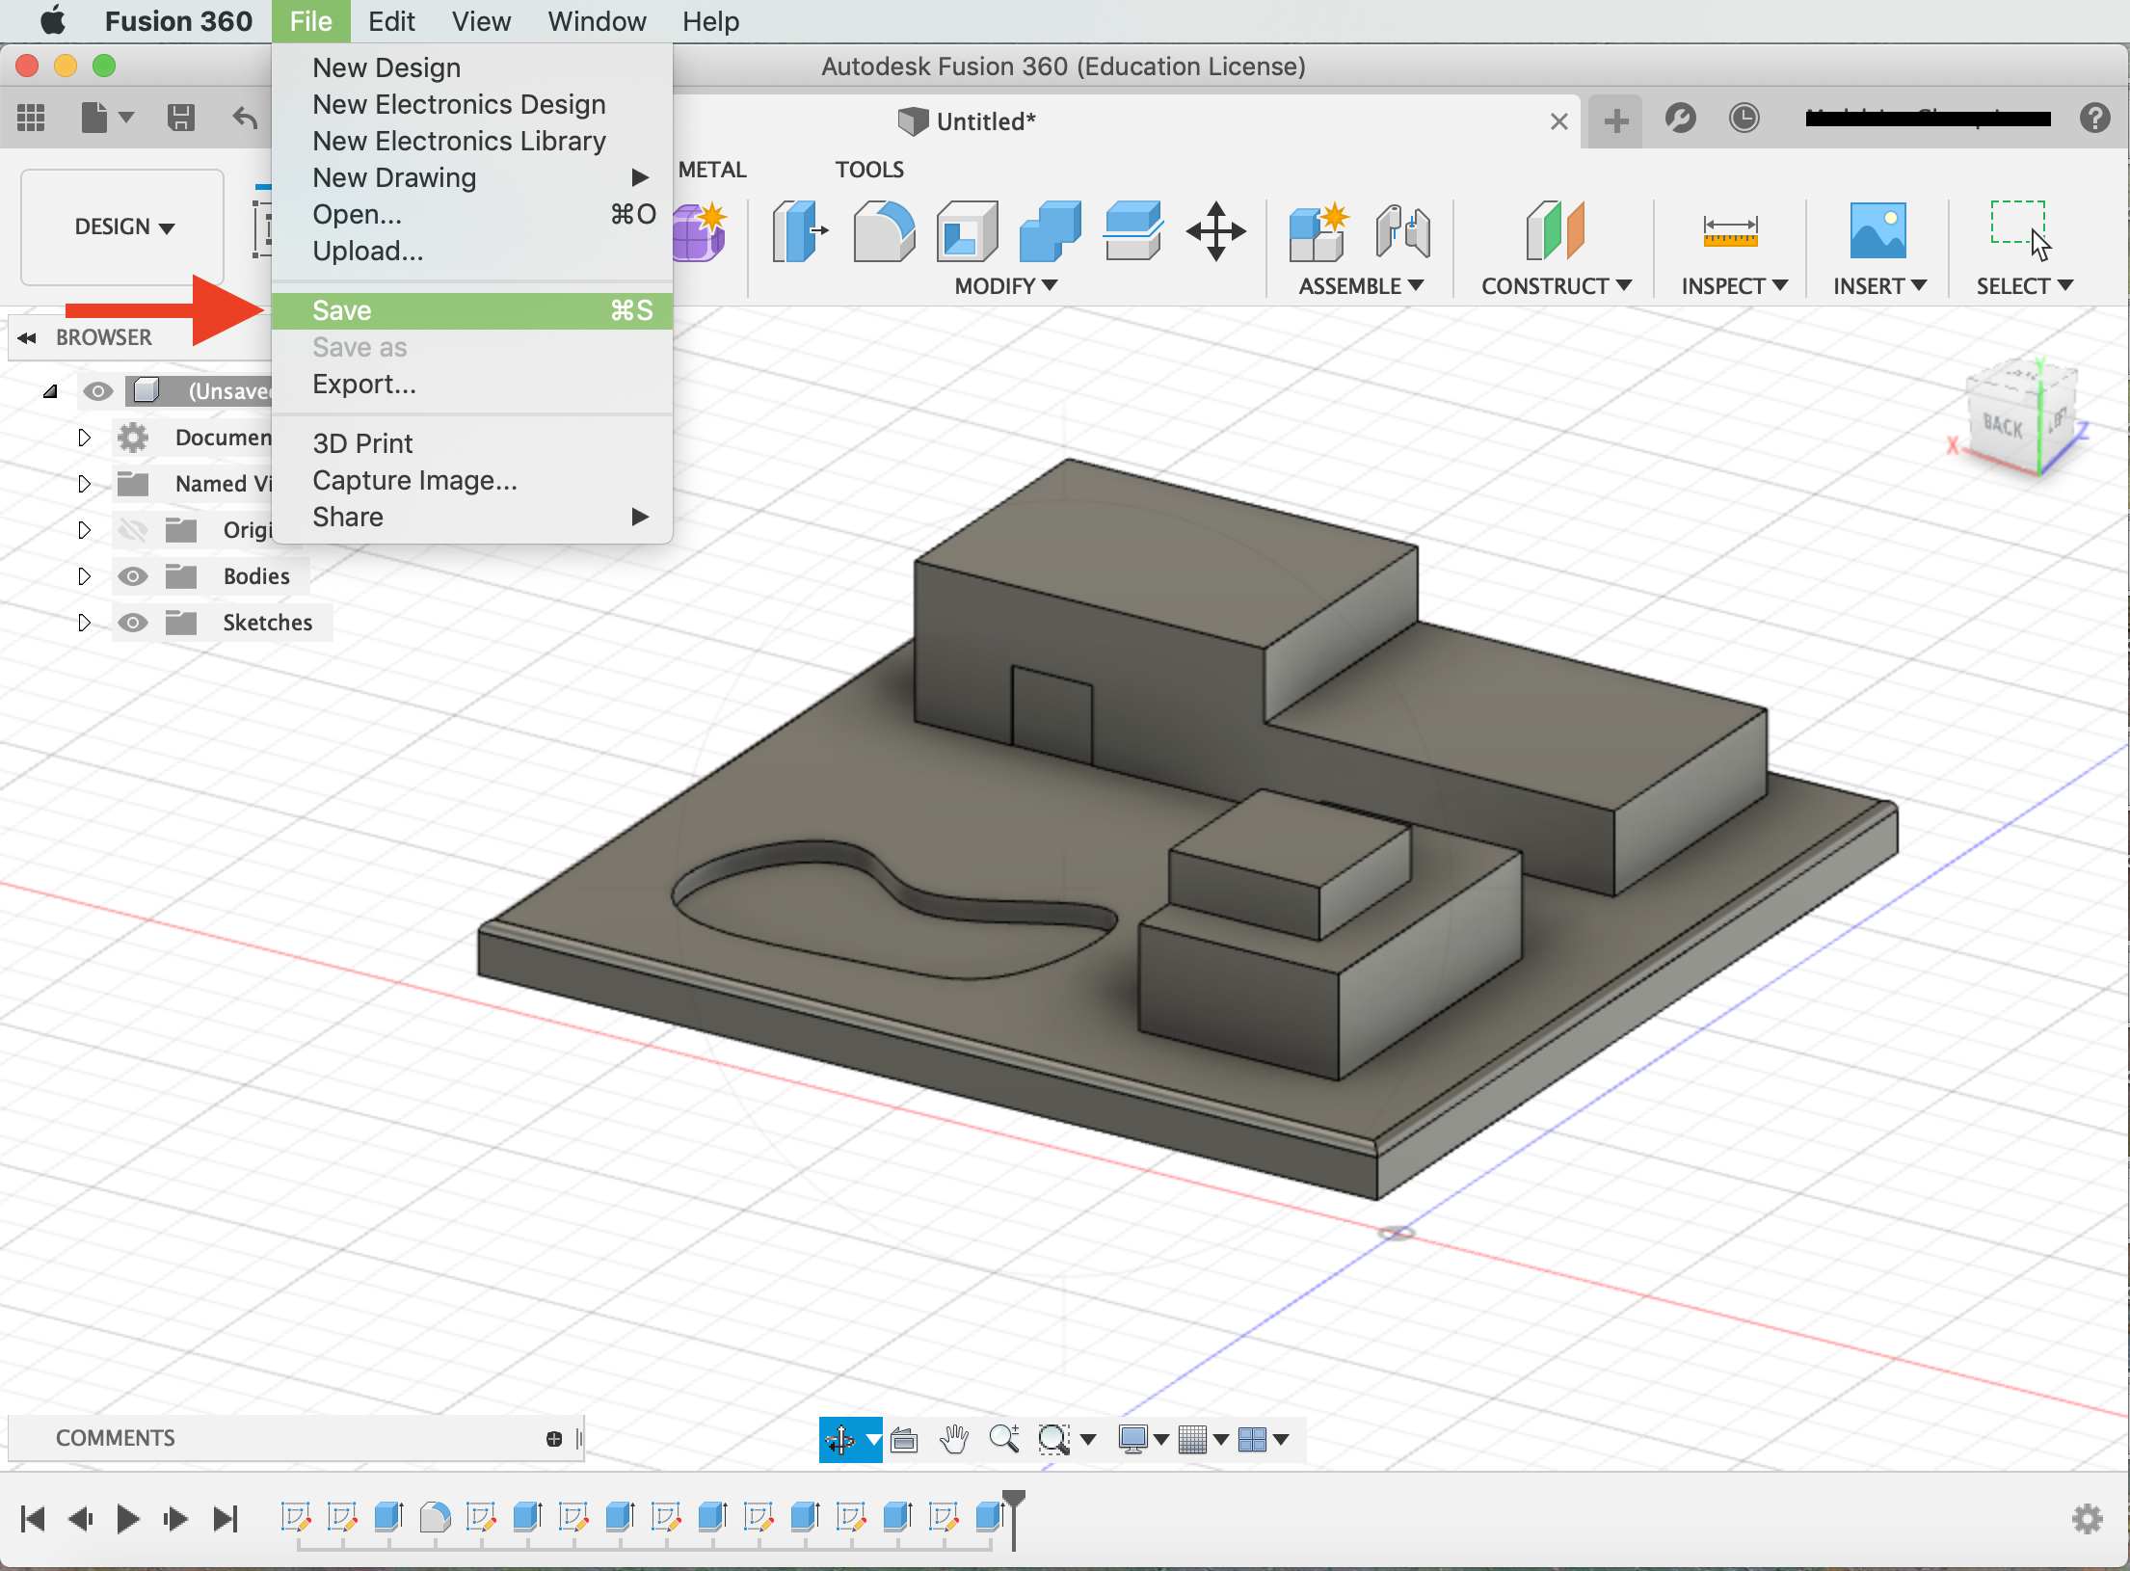Toggle visibility of the Bodies folder
Screen dimensions: 2130x1571
pyautogui.click(x=132, y=576)
